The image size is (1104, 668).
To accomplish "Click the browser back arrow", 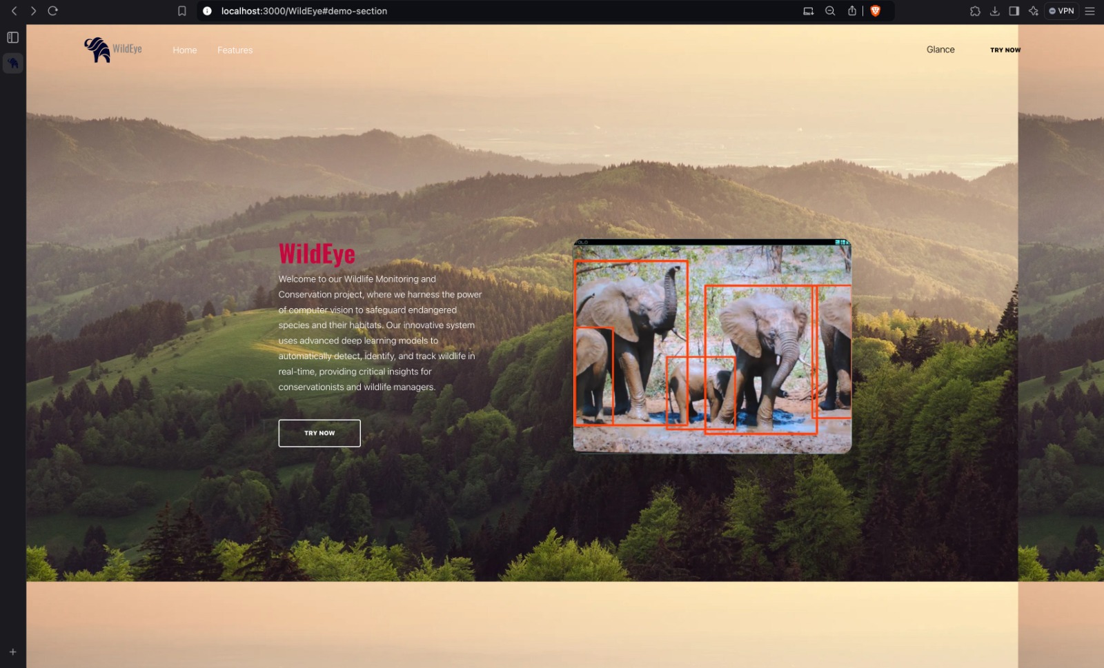I will point(14,11).
